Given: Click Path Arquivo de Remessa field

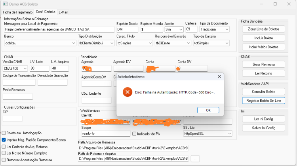Looking at the screenshot, I should click(133, 148).
